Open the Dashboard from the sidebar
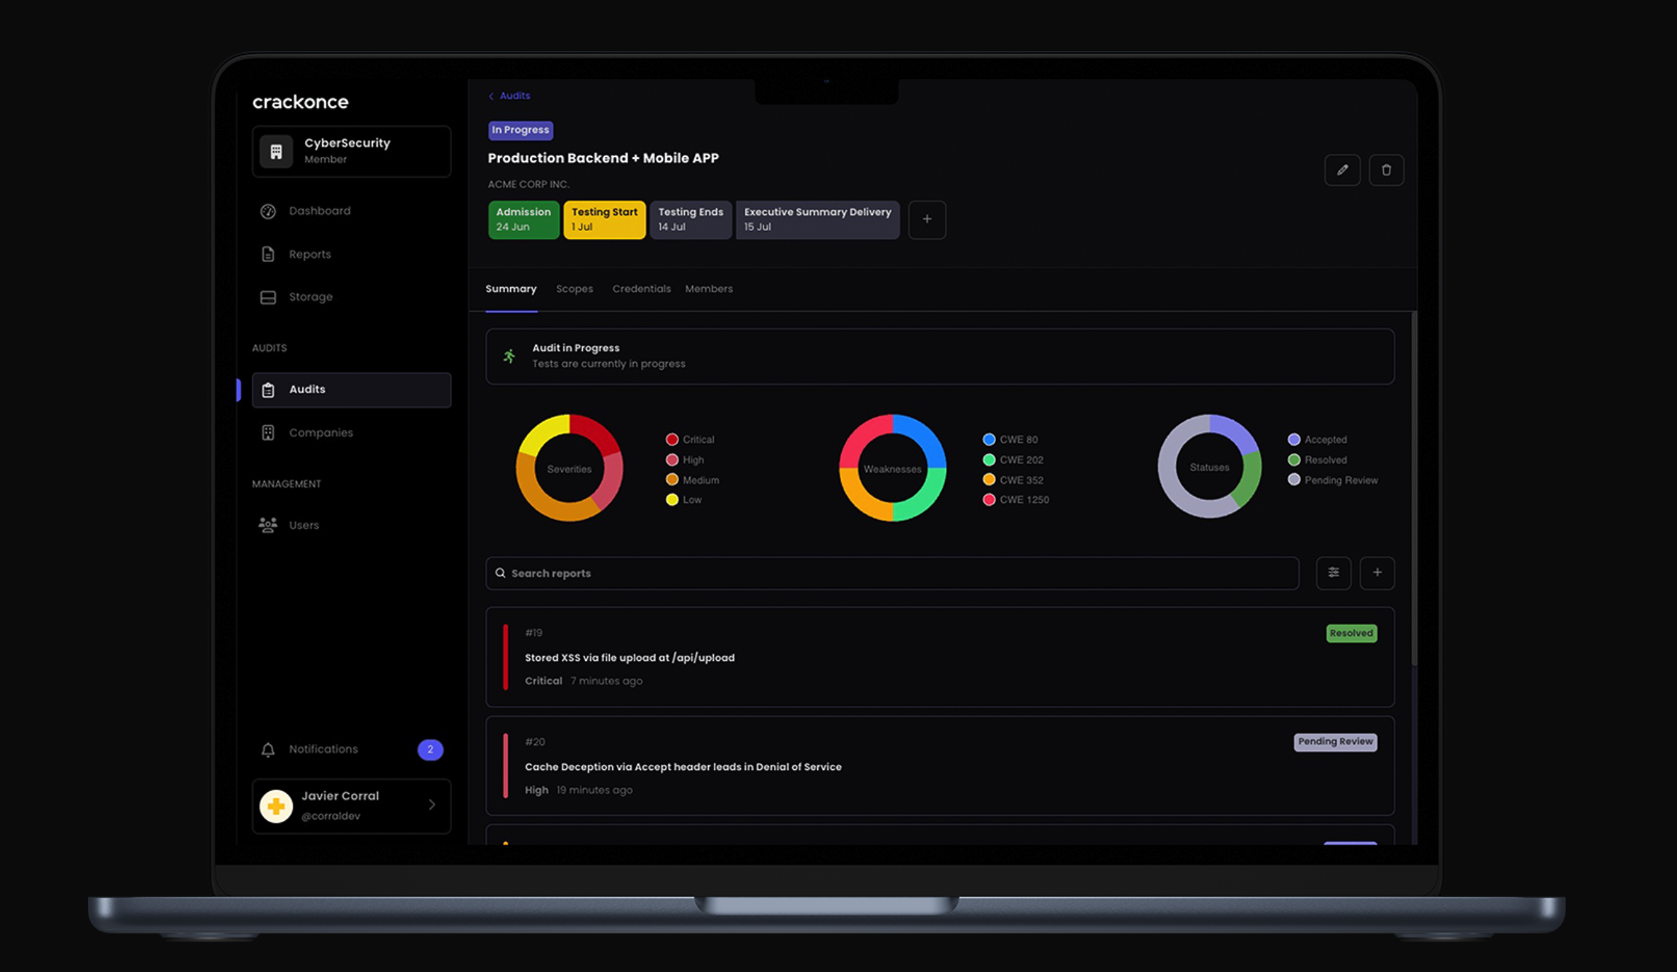Image resolution: width=1677 pixels, height=972 pixels. coord(319,211)
